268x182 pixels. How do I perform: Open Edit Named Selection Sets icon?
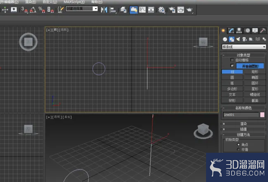(x=61, y=10)
